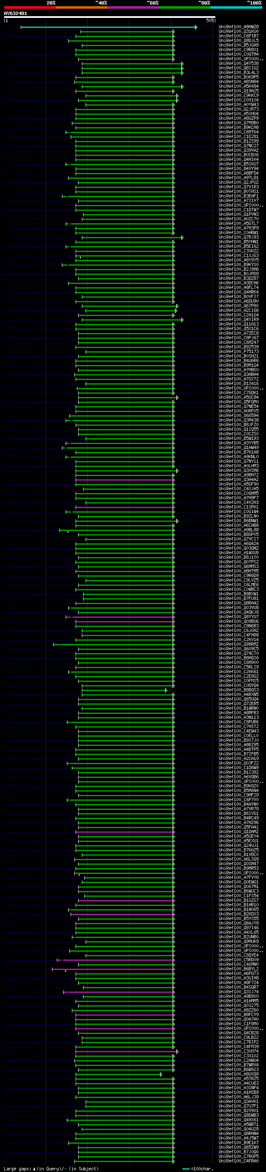Click the red 20% identity legend segment
The width and height of the screenshot is (266, 1172).
coord(30,7)
